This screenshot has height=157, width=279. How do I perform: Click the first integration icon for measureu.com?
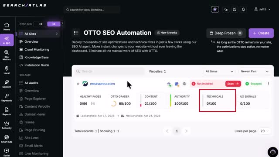[x=169, y=84]
